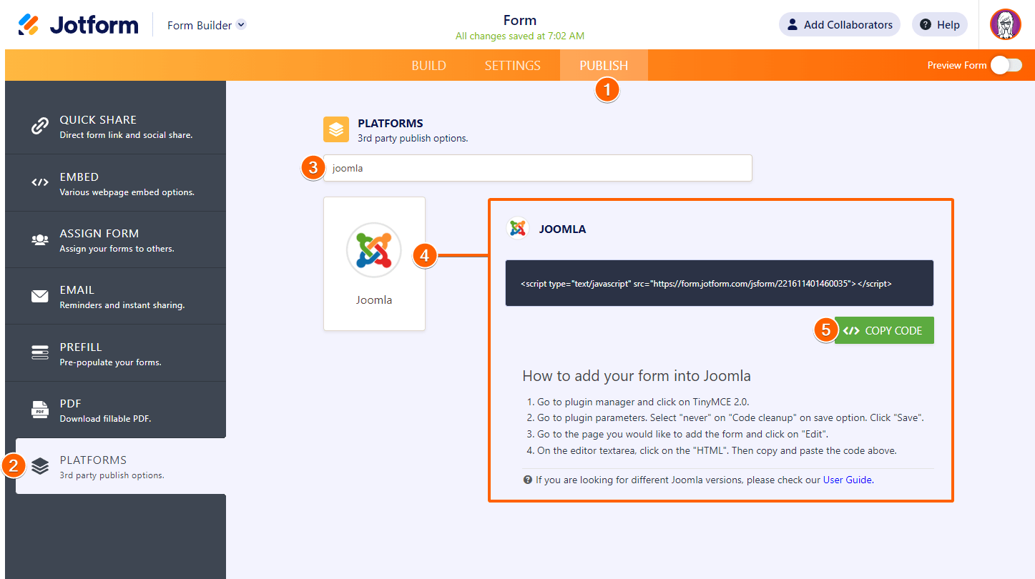Image resolution: width=1035 pixels, height=579 pixels.
Task: Click the orange Platforms header icon
Action: point(336,129)
